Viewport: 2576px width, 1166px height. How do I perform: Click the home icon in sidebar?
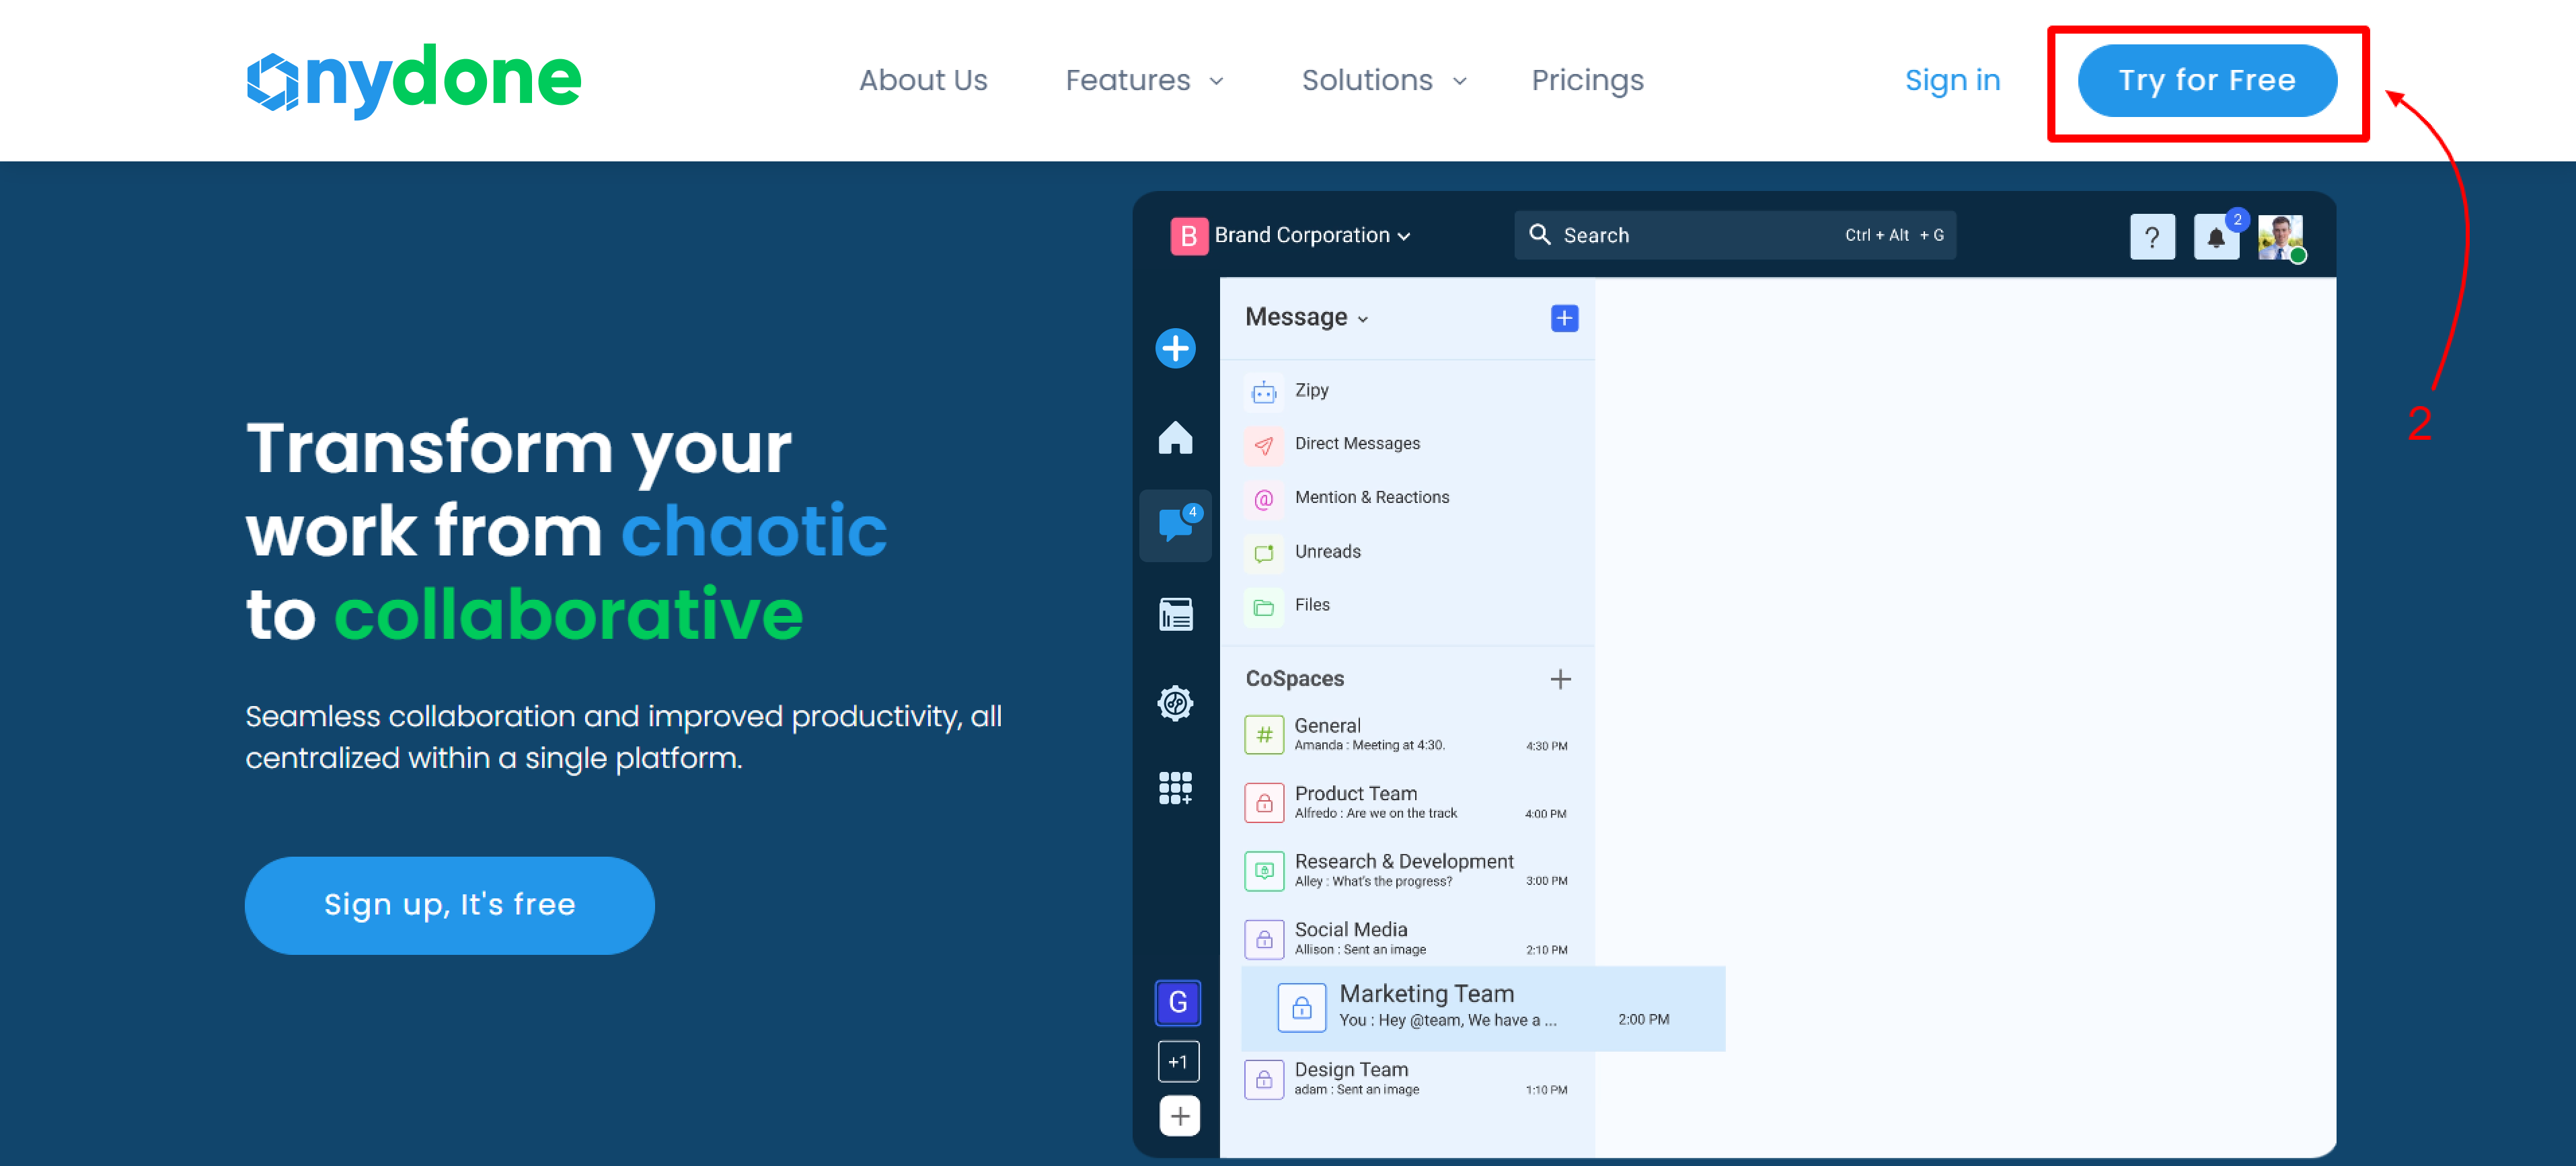tap(1175, 437)
